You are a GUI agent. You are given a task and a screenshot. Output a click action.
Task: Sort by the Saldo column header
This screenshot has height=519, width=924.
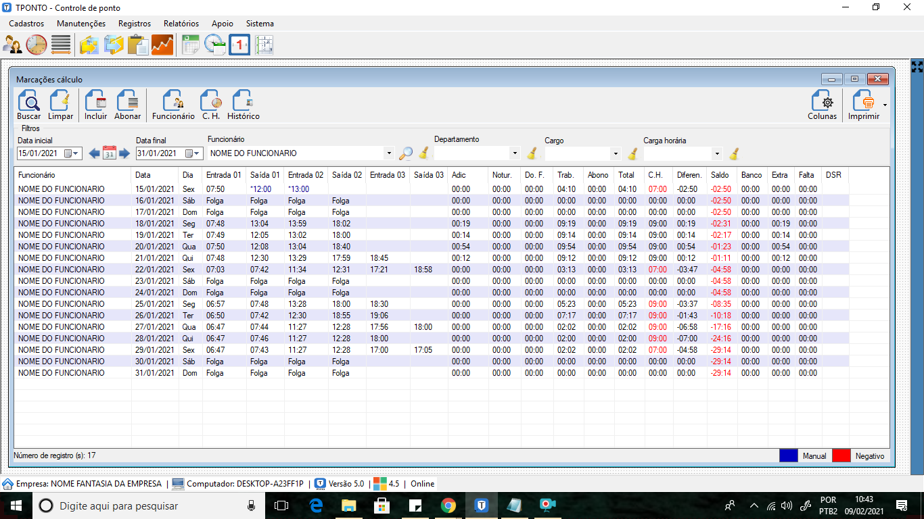click(x=722, y=175)
